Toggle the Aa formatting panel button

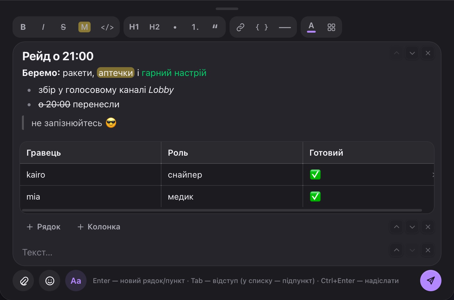(x=76, y=281)
